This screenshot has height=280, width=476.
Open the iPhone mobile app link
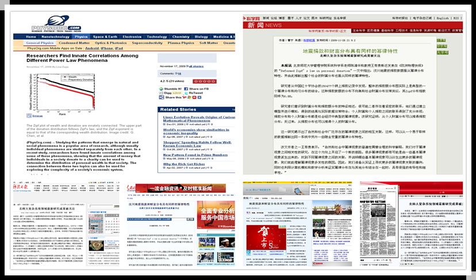[107, 48]
